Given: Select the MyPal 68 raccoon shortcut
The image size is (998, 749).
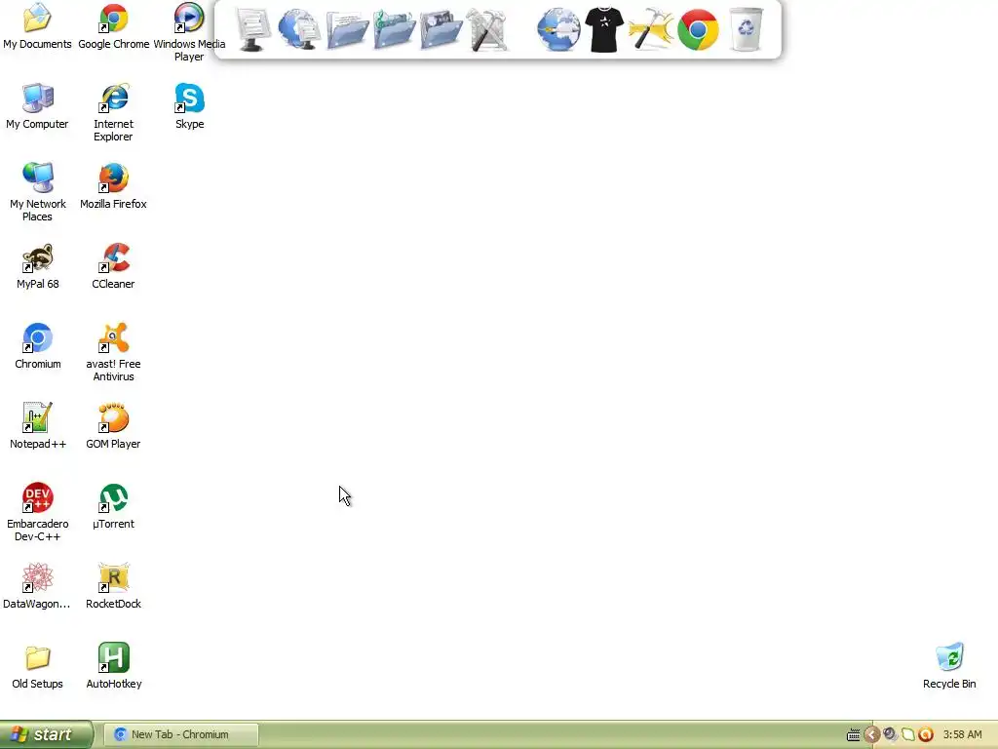Looking at the screenshot, I should pos(38,266).
